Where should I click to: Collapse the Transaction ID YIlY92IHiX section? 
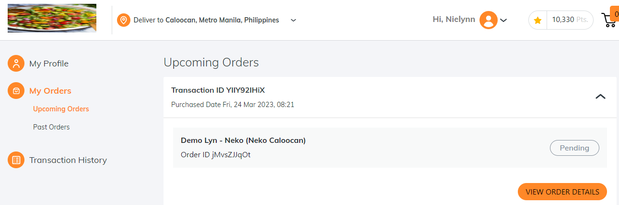coord(600,97)
